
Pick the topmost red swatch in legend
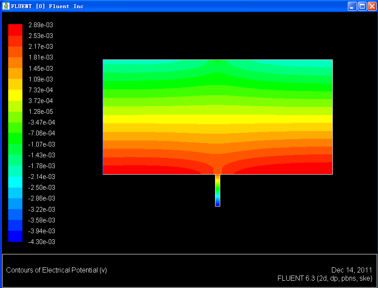(x=15, y=30)
